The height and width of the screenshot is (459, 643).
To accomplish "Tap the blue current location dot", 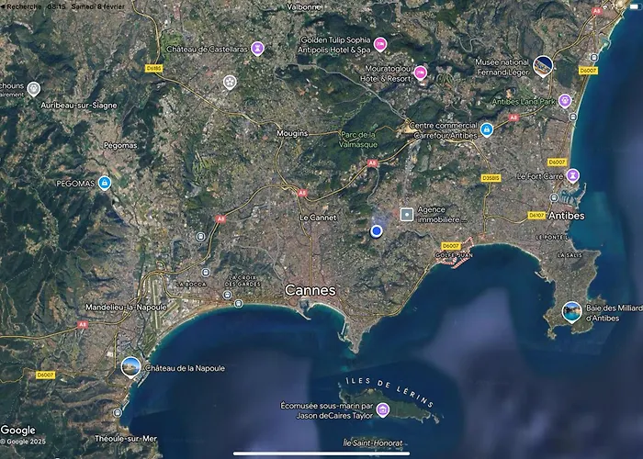I will click(376, 231).
